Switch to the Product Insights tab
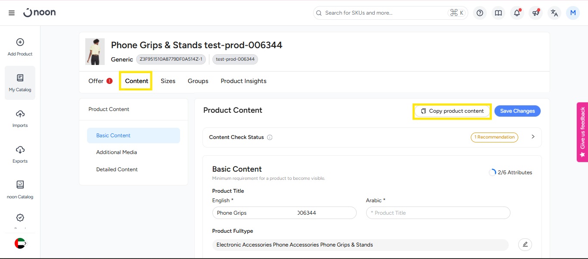Image resolution: width=588 pixels, height=259 pixels. click(243, 81)
